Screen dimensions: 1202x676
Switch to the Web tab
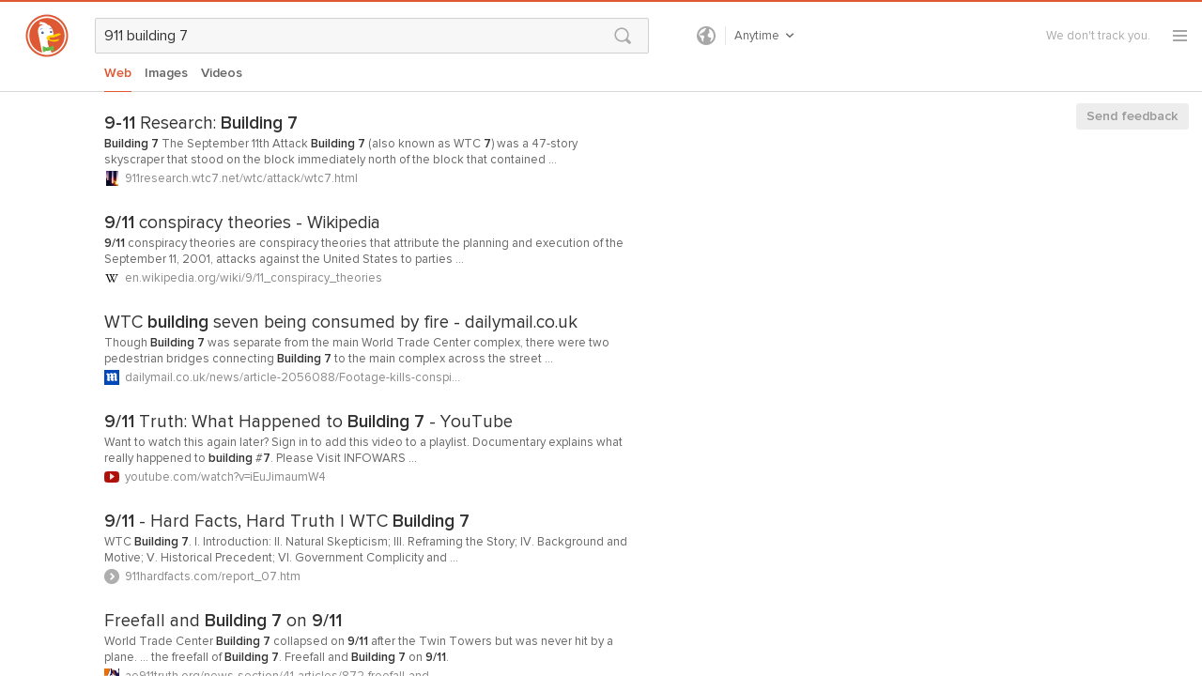pos(117,73)
